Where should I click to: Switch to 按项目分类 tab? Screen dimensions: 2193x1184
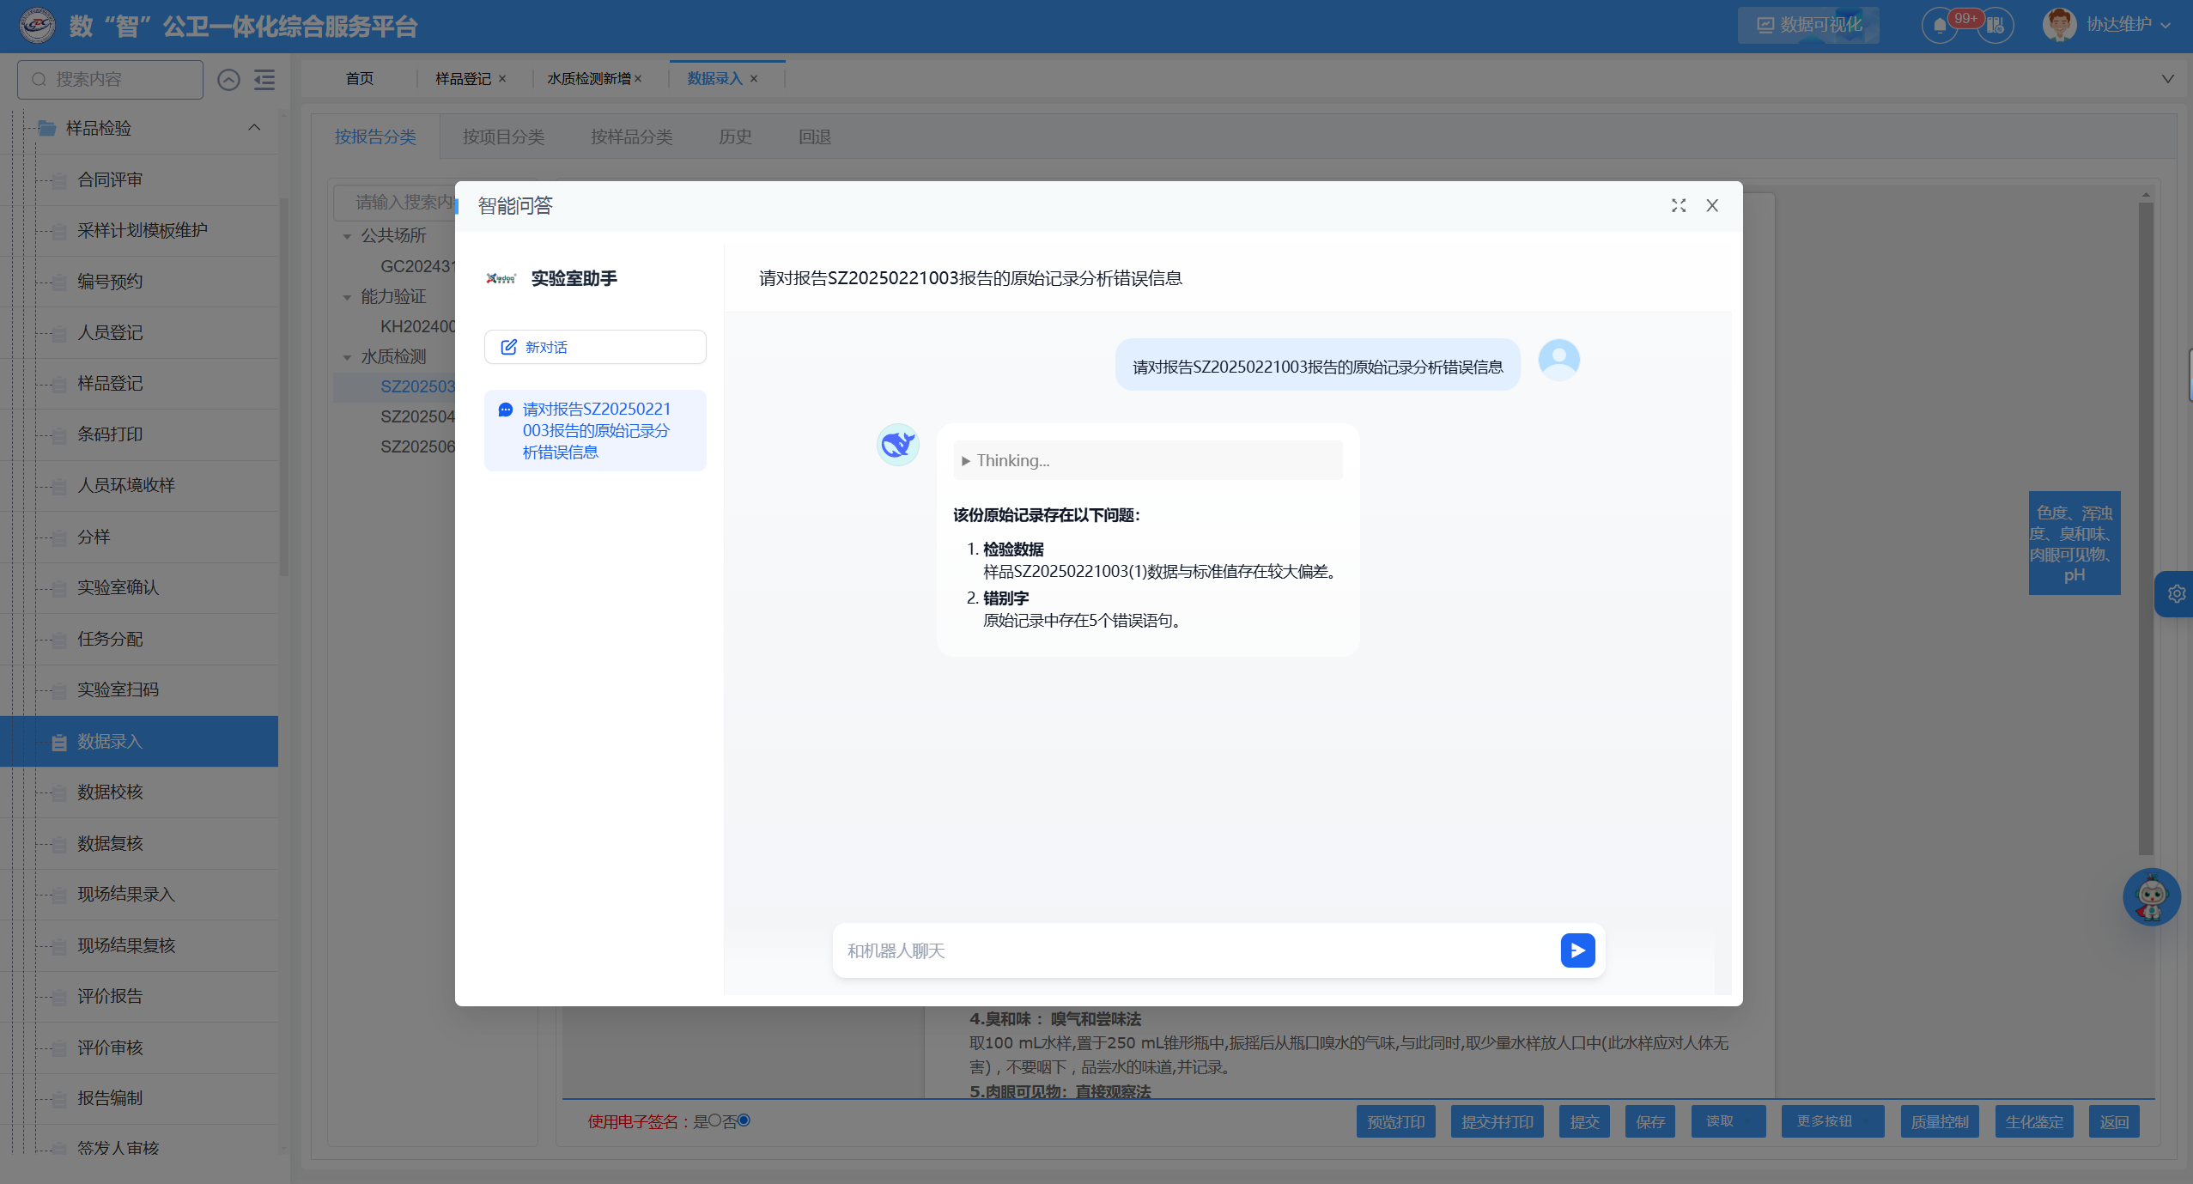click(x=503, y=137)
